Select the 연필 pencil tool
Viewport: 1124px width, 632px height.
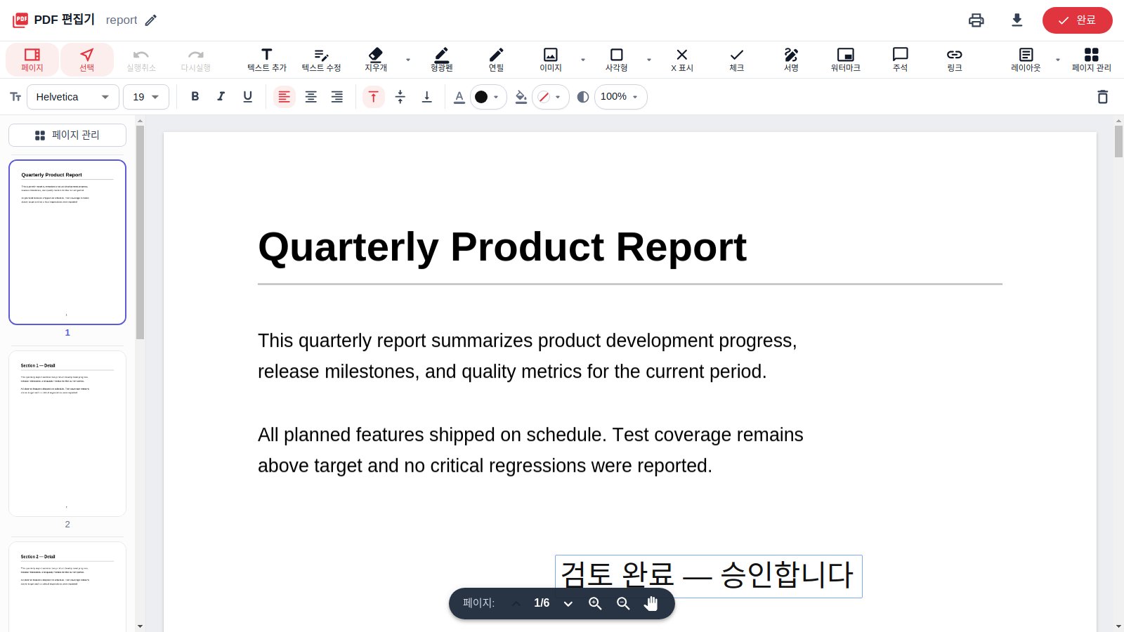[x=497, y=60]
